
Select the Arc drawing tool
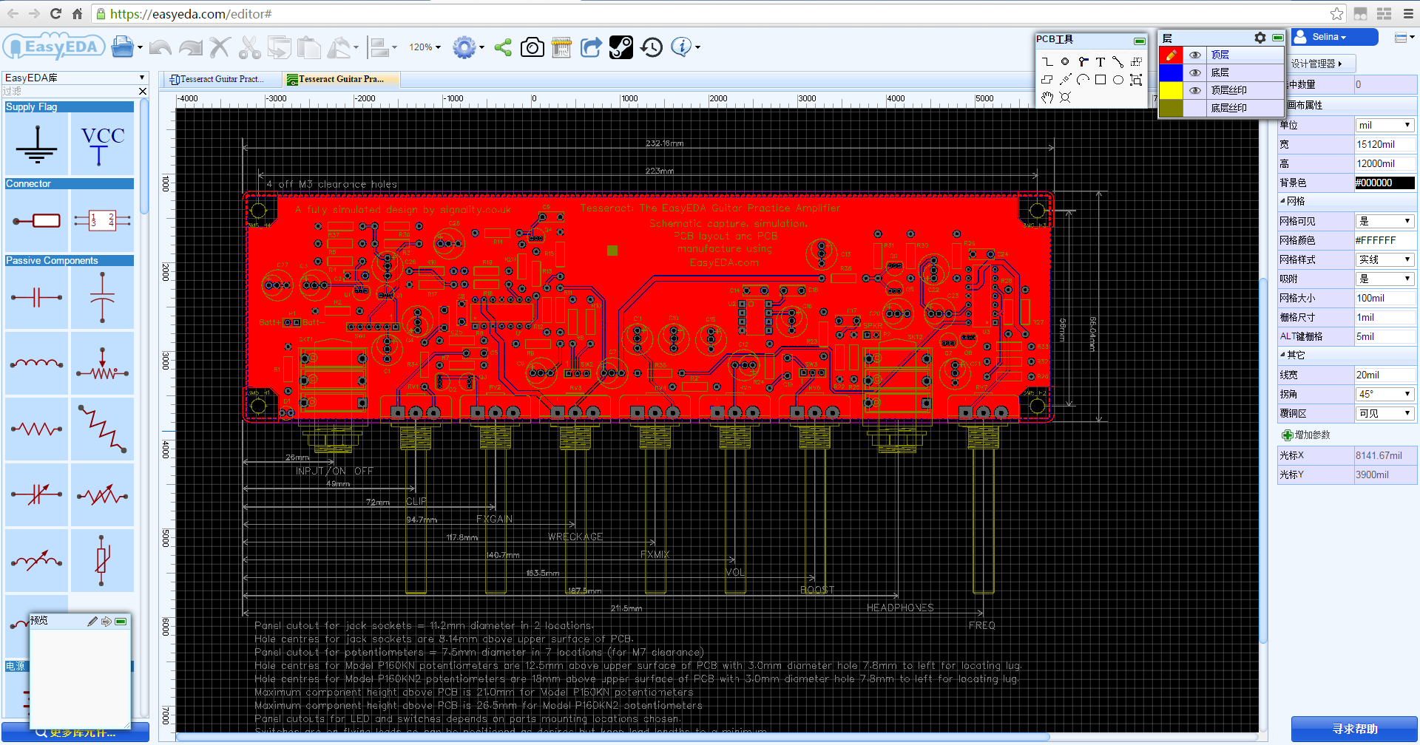1083,80
